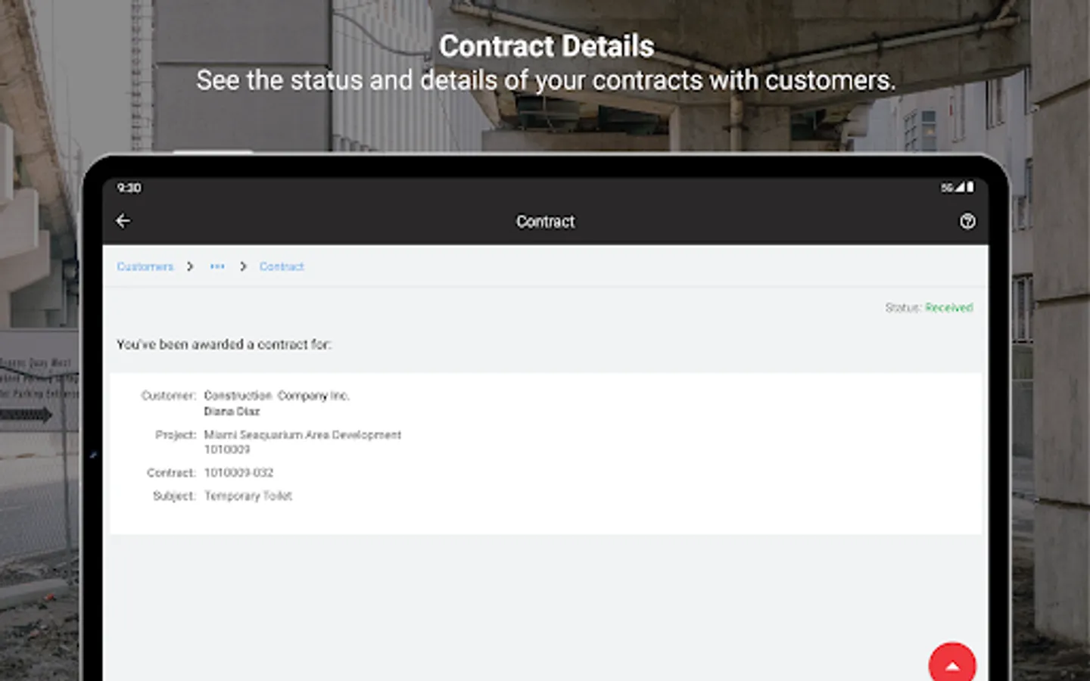Select customer name Construction Company Inc.
This screenshot has height=681, width=1090.
pyautogui.click(x=276, y=396)
